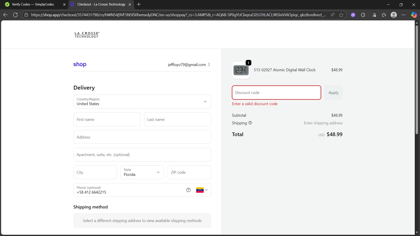Click Enter shipping address text

pyautogui.click(x=323, y=123)
